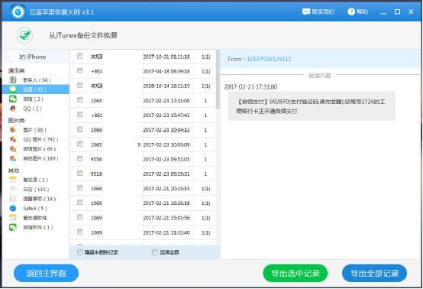Open the 联系我们 chat icon

[306, 11]
